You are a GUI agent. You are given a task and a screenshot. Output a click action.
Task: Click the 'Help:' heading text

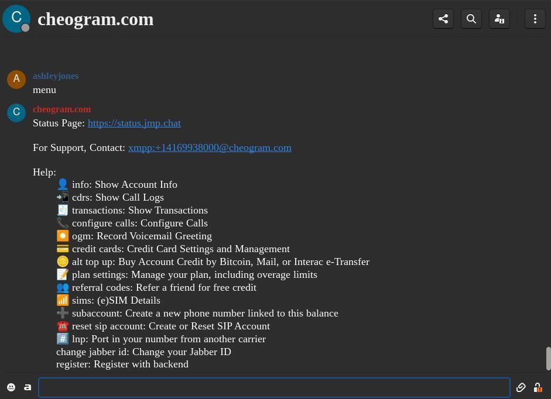[x=45, y=173]
